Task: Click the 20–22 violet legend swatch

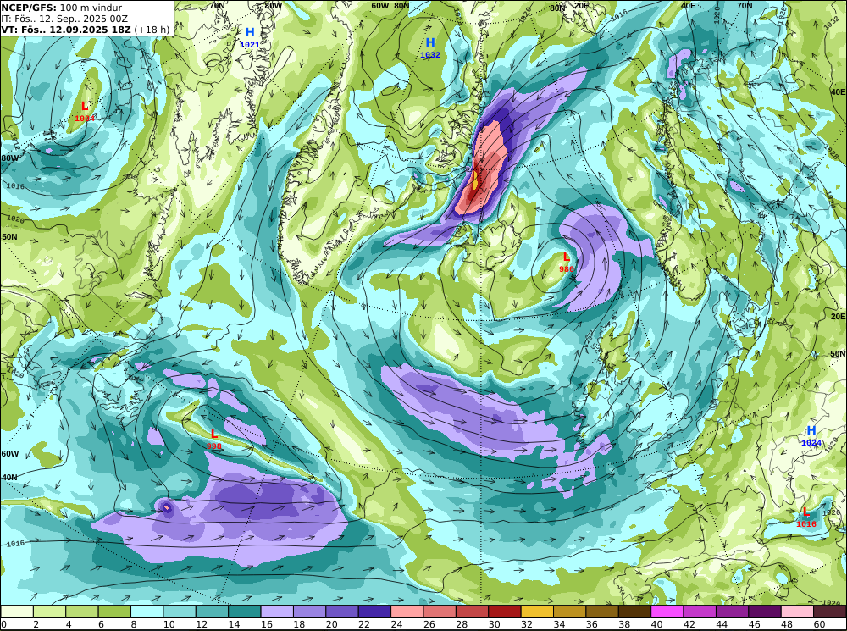Action: (342, 612)
